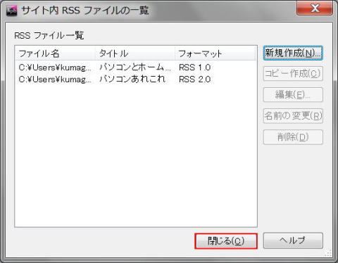Click the RSS 1.0 format cell
This screenshot has width=338, height=263.
click(194, 68)
